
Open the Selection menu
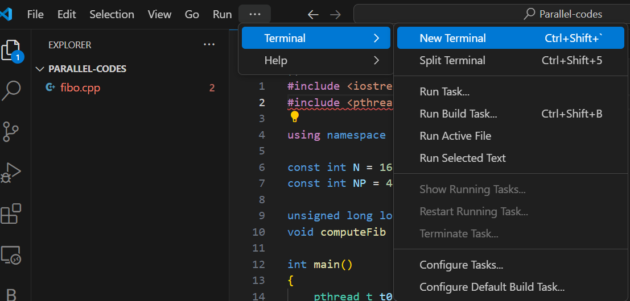point(112,14)
